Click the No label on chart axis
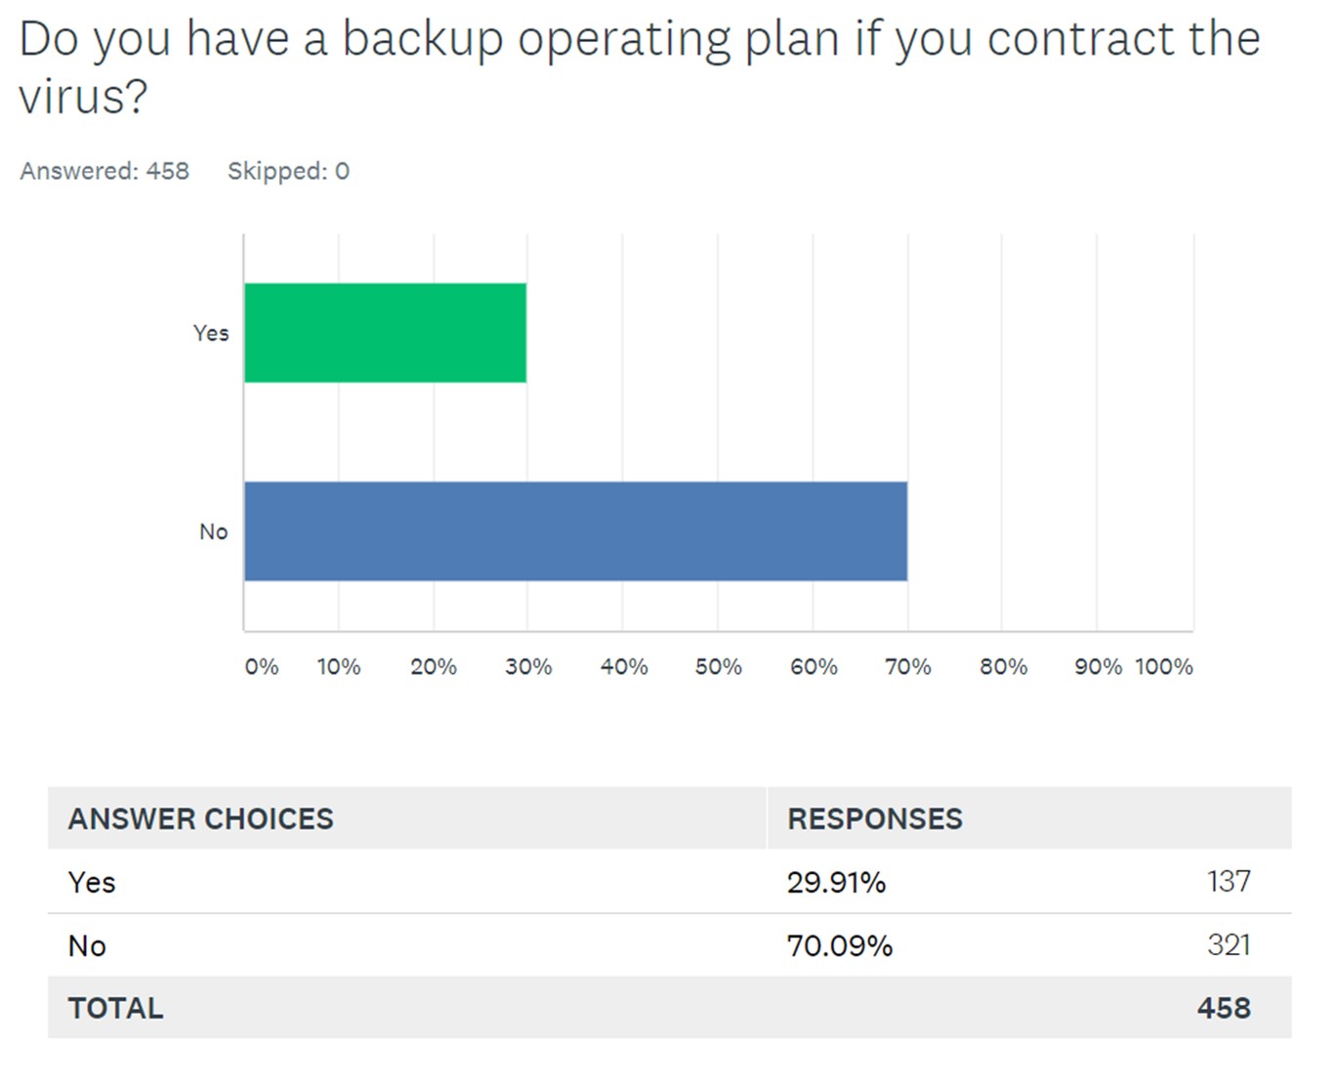 click(x=213, y=531)
